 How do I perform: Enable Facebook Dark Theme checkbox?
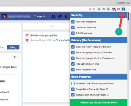(73, 83)
